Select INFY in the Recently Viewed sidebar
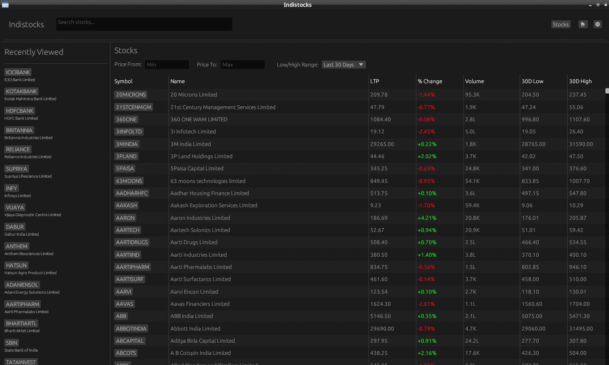Viewport: 609px width, 365px height. point(11,188)
